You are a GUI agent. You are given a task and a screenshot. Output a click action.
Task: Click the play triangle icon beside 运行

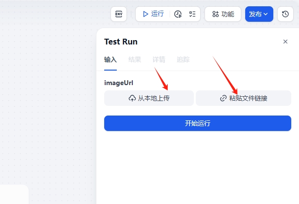[x=145, y=14]
